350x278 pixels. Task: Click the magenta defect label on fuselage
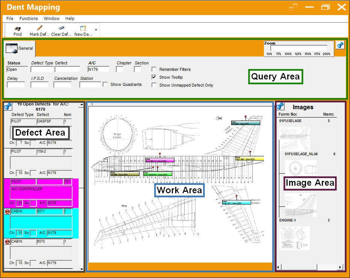coord(160,160)
